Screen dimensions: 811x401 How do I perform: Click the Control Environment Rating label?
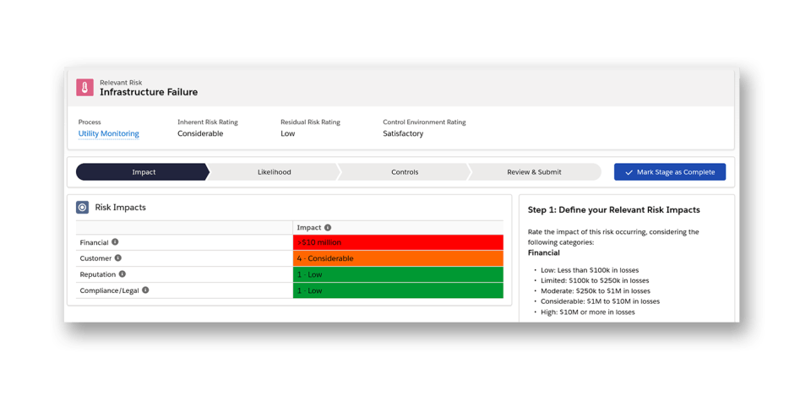[x=424, y=122]
